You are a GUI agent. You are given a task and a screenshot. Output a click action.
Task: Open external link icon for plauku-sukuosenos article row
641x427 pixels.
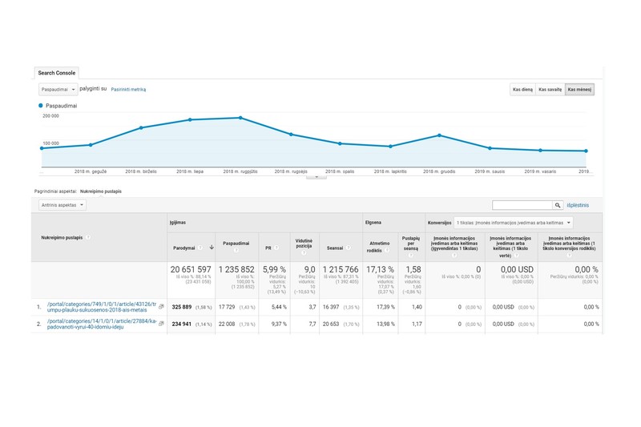click(162, 307)
